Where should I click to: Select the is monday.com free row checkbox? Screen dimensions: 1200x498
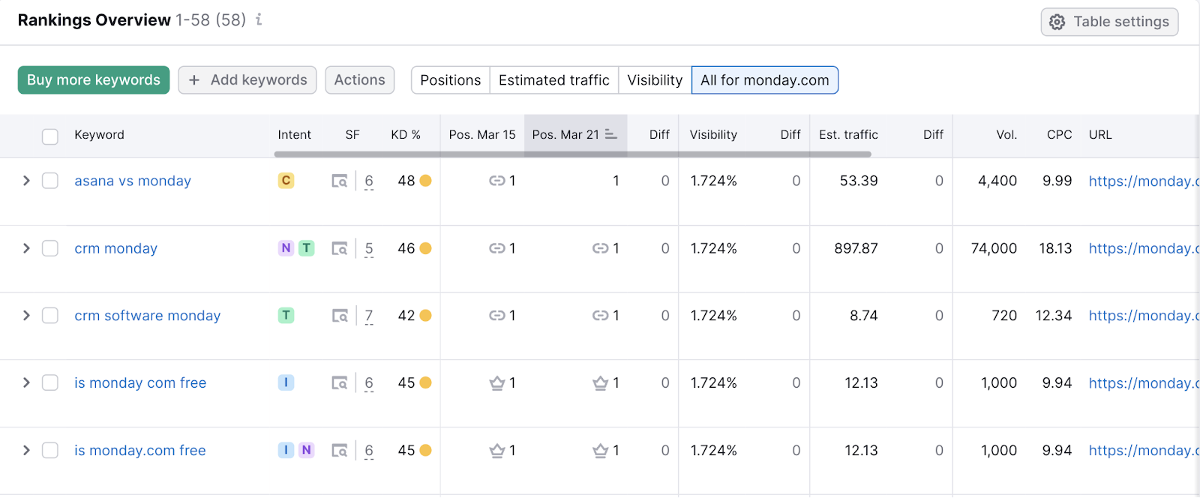coord(50,450)
